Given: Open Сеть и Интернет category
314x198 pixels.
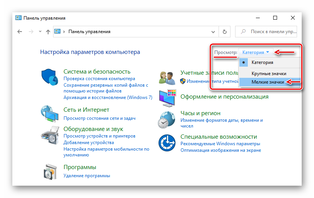Looking at the screenshot, I should point(86,110).
